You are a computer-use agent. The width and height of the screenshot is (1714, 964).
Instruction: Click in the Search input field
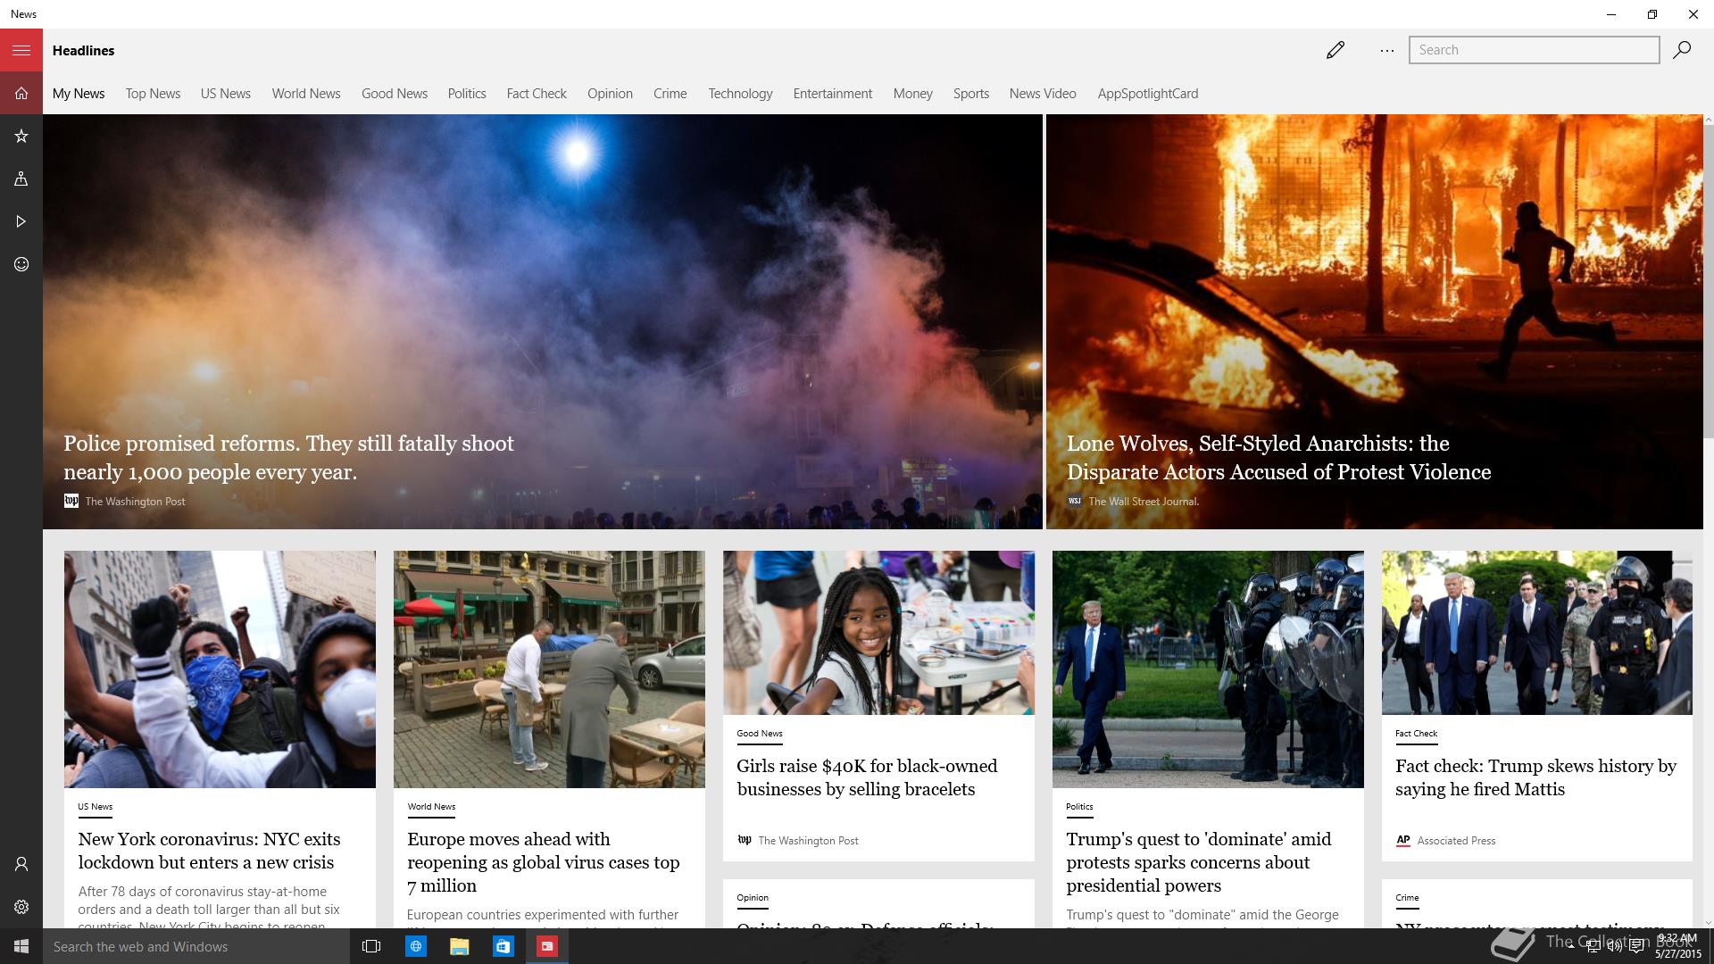[1534, 50]
